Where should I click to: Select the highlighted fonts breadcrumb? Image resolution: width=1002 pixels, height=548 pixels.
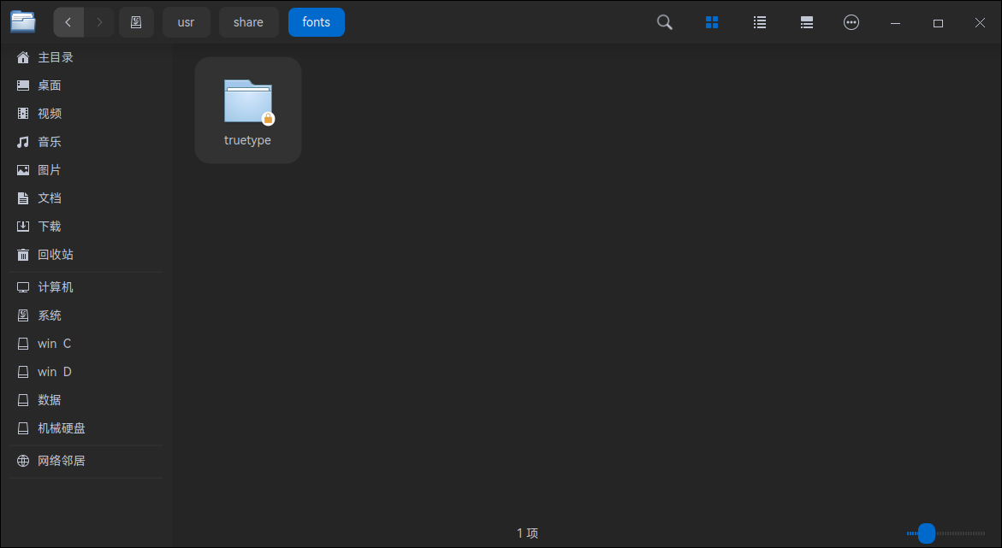pos(316,22)
